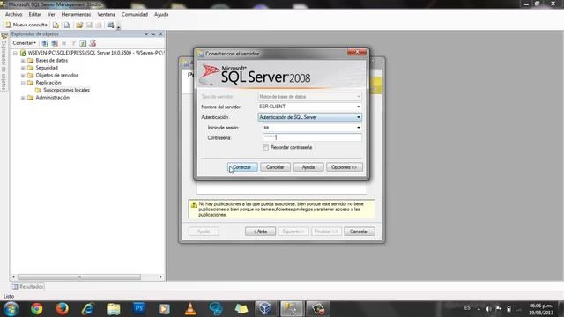Click the Open file folder icon in the toolbar
564x317 pixels.
pos(79,26)
